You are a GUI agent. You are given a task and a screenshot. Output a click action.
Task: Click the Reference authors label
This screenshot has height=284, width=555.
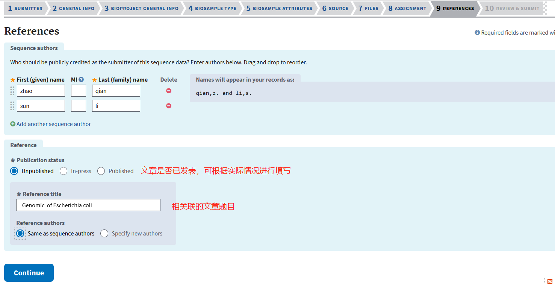coord(41,223)
